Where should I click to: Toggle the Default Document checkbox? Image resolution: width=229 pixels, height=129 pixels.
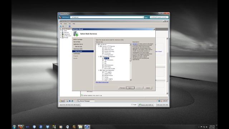pyautogui.click(x=103, y=50)
